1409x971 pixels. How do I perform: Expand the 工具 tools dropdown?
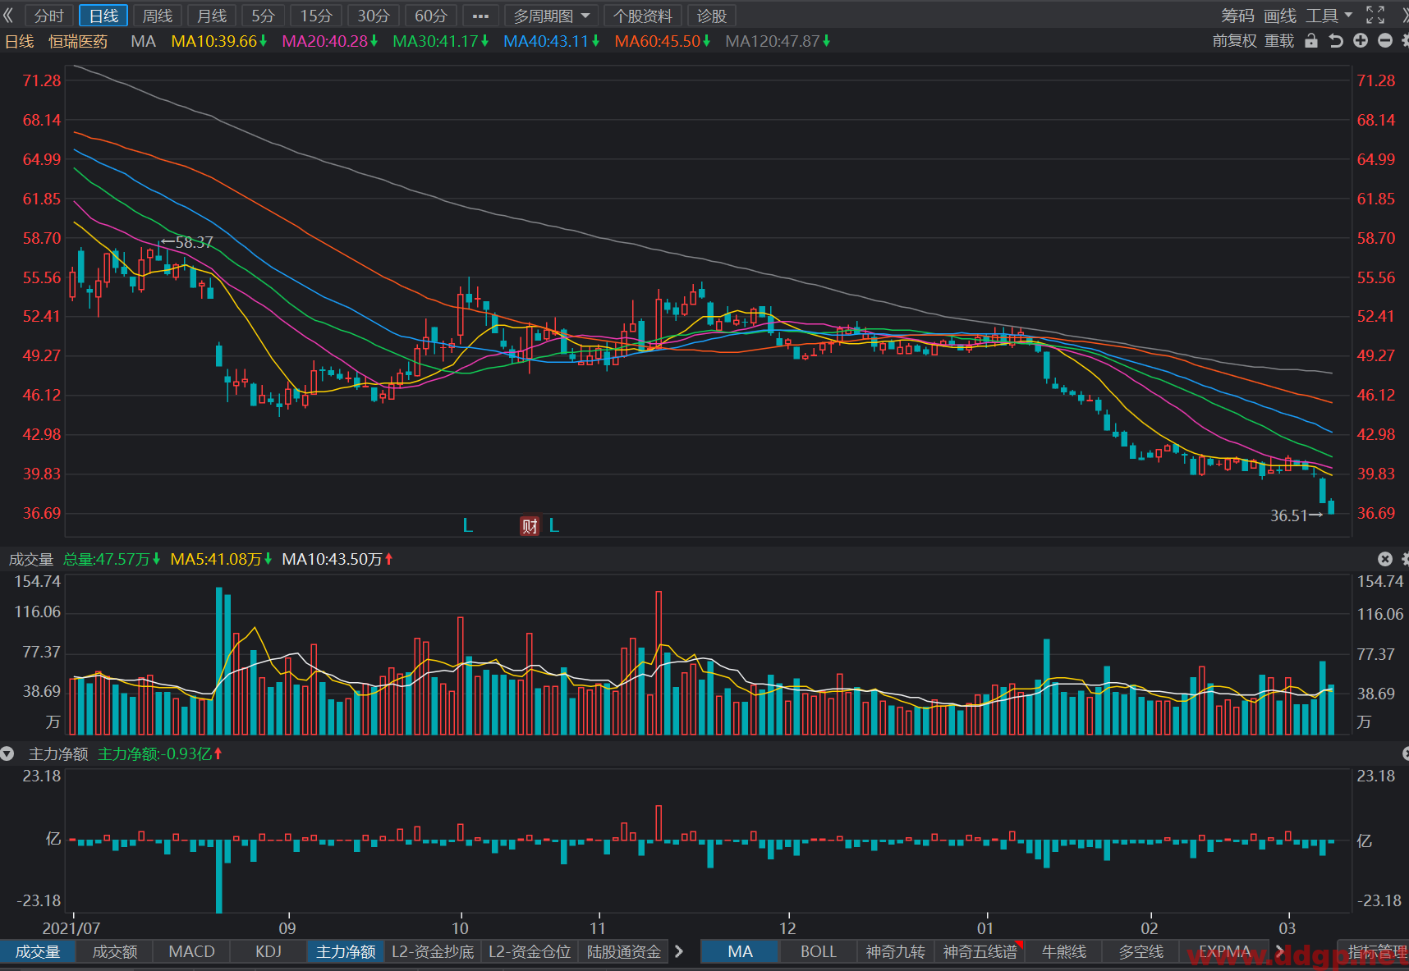1329,16
